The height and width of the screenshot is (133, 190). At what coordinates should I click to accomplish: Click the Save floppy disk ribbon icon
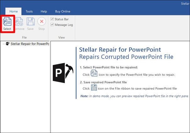(x=30, y=23)
